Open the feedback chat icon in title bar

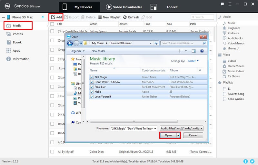[x=222, y=4]
